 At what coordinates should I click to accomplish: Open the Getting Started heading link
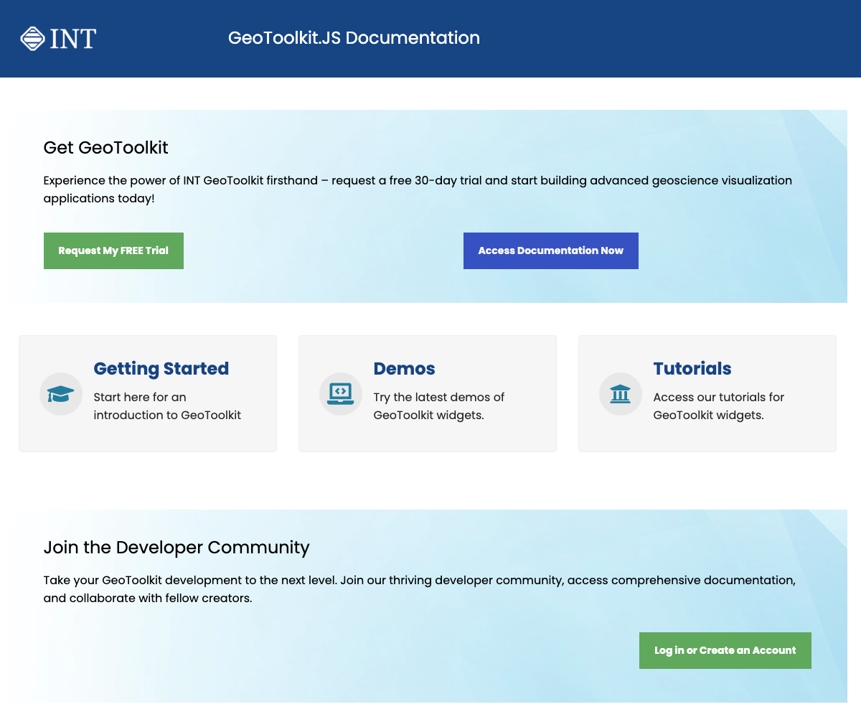tap(161, 369)
